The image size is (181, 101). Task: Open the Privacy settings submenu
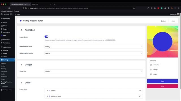3,79
